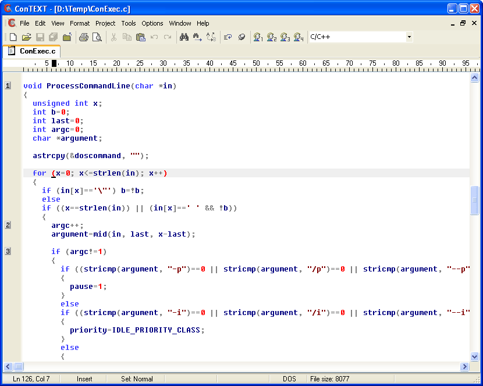This screenshot has height=386, width=483.
Task: Toggle bookmark 1 in the gutter
Action: point(8,86)
